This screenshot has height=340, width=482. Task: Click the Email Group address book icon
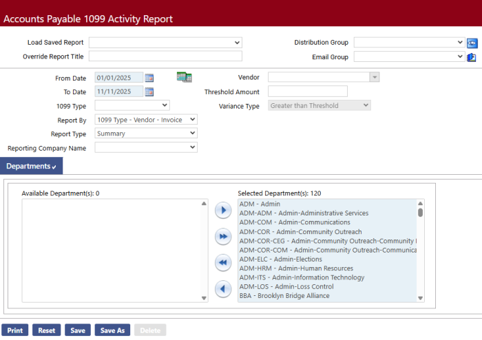coord(472,57)
